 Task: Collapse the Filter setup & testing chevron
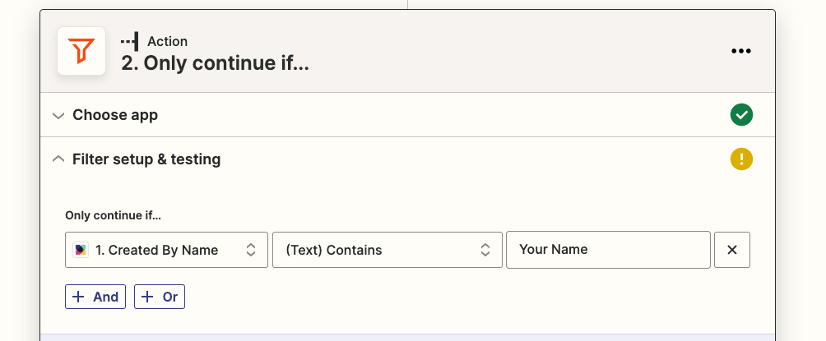[x=58, y=159]
